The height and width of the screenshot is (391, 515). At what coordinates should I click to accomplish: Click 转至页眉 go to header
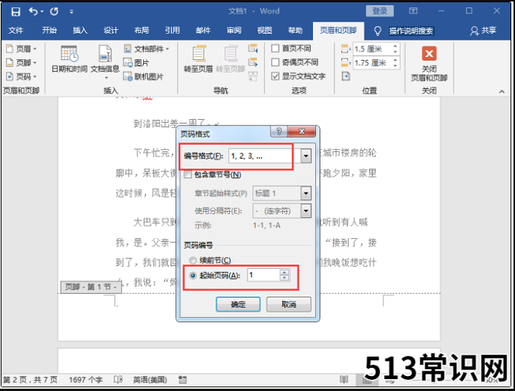(x=198, y=59)
